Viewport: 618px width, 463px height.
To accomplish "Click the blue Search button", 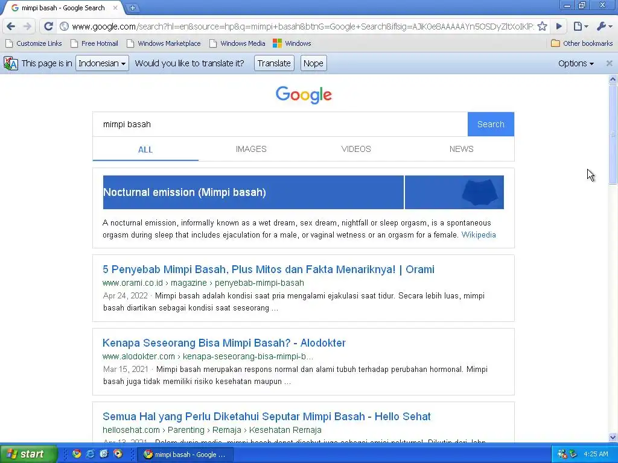I will (491, 124).
